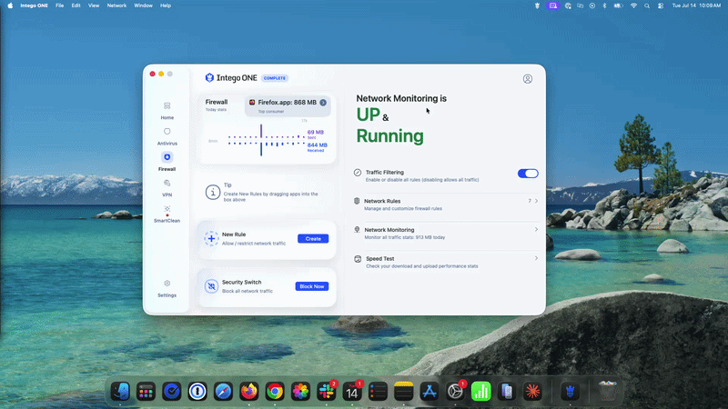Click the Speed Test icon
This screenshot has height=409, width=728.
(x=358, y=259)
